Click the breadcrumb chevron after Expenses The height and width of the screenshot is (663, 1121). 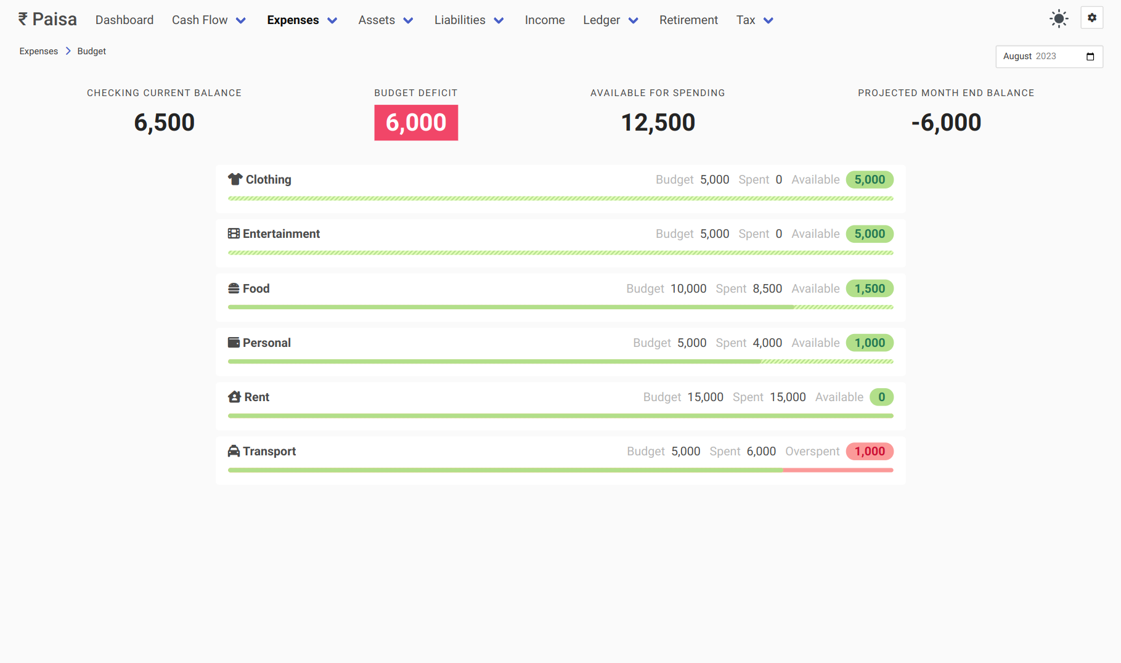tap(68, 51)
